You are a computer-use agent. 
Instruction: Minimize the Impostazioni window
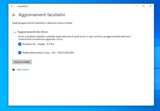[136, 6]
